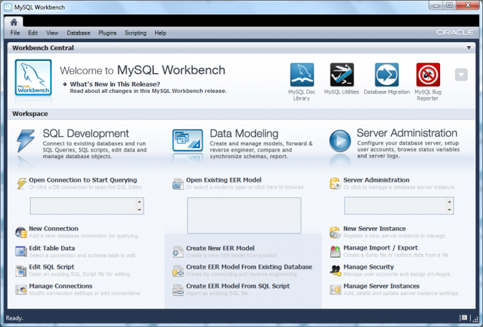Open Manage Security action

(369, 267)
